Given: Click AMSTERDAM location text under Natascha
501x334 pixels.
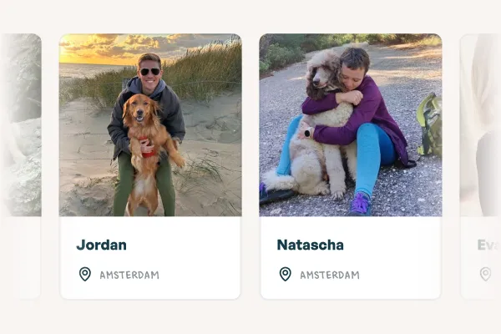Looking at the screenshot, I should click(x=330, y=276).
